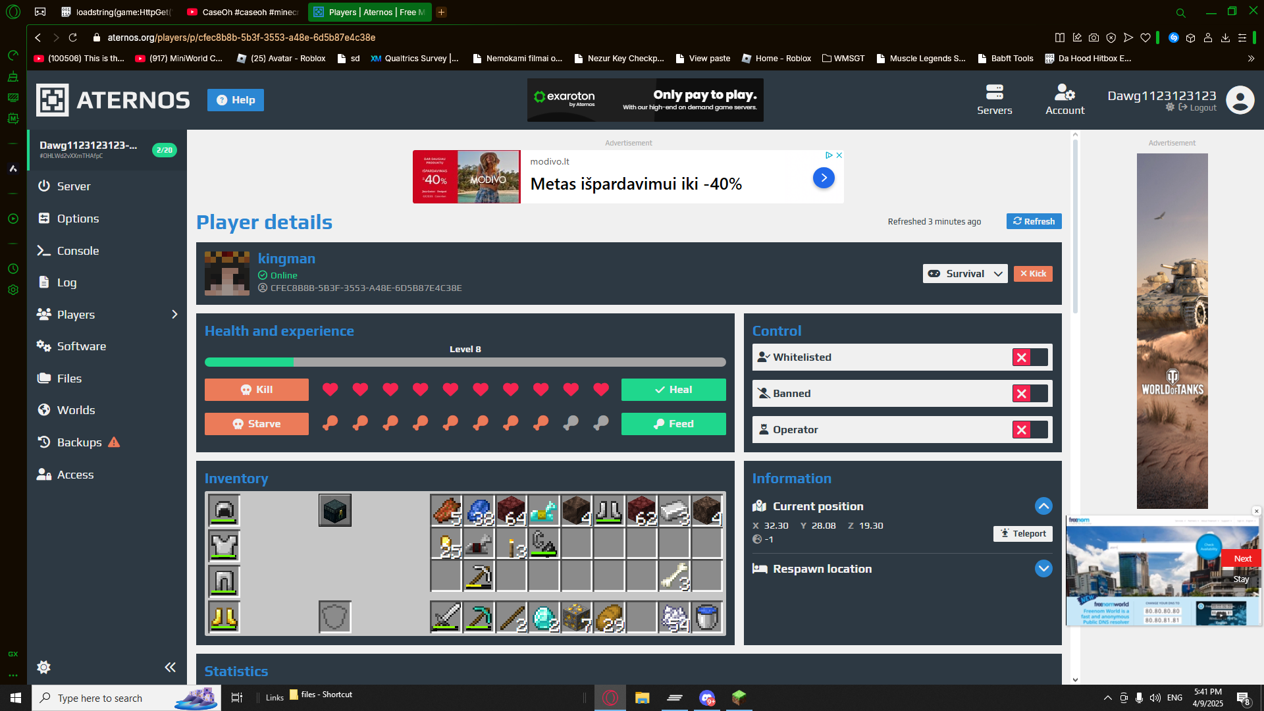The image size is (1264, 711).
Task: Toggle the Operator switch
Action: click(x=1030, y=430)
